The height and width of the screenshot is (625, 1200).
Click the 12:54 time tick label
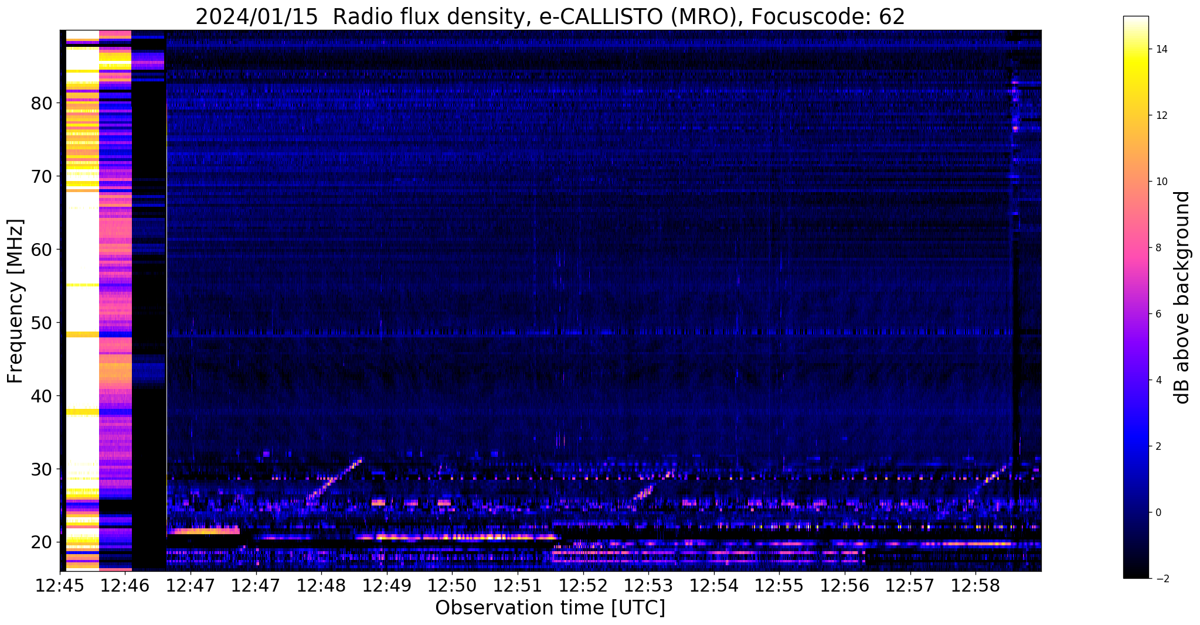point(713,585)
